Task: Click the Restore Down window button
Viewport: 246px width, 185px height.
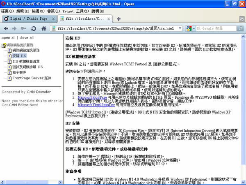Action: [235, 4]
